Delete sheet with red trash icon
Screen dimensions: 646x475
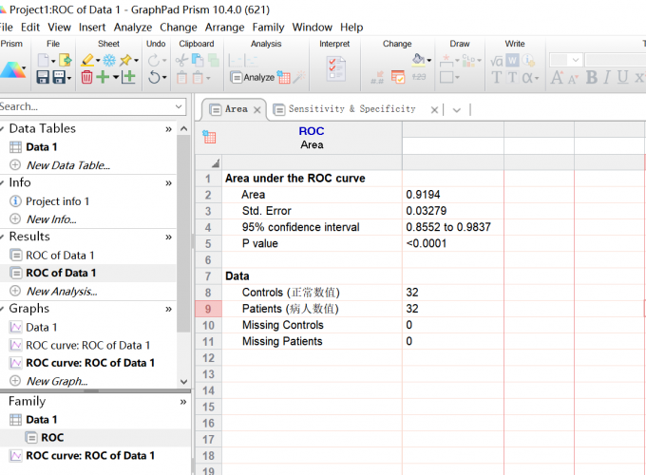click(86, 77)
